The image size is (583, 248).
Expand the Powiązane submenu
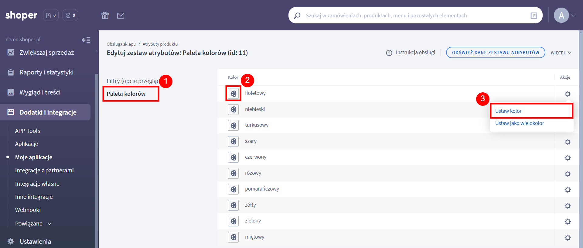point(33,224)
